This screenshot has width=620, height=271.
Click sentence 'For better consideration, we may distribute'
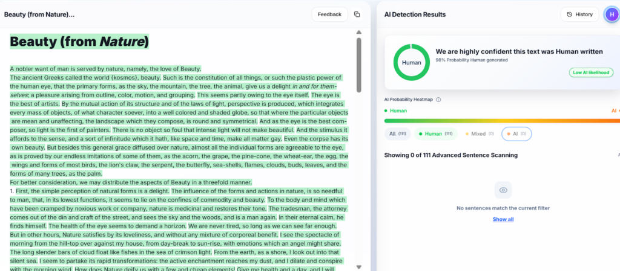[x=131, y=182]
